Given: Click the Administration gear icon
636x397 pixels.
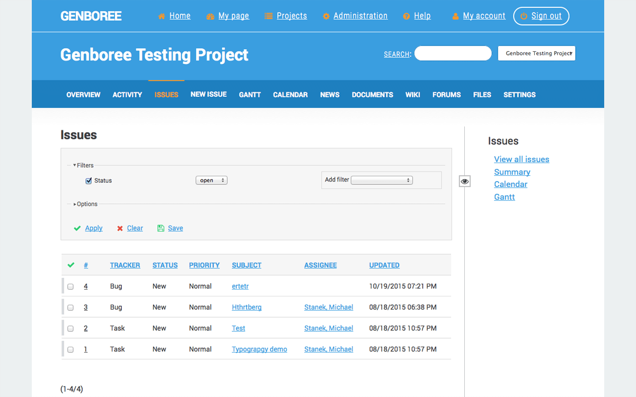Looking at the screenshot, I should 326,16.
